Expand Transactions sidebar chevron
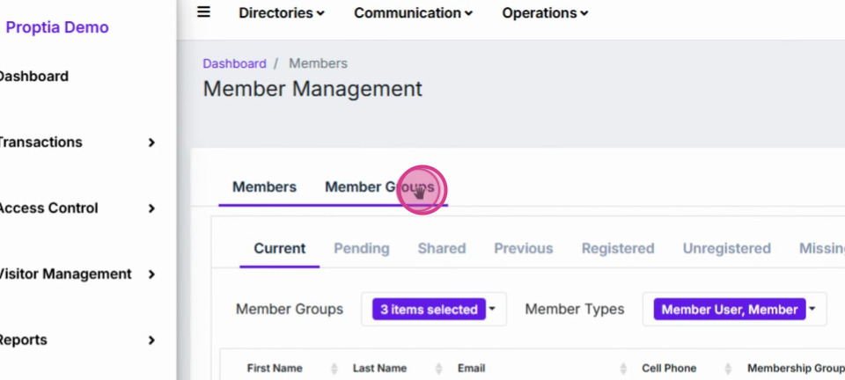The height and width of the screenshot is (380, 845). (151, 142)
